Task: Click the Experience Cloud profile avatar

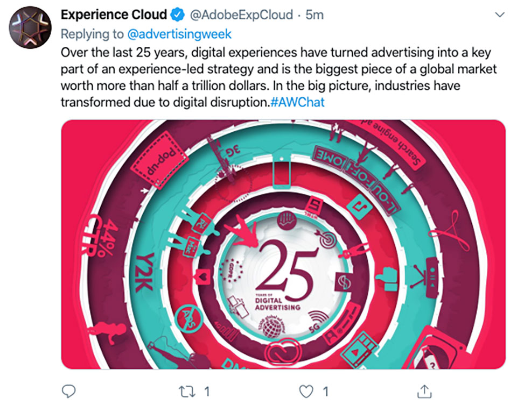Action: pos(30,27)
